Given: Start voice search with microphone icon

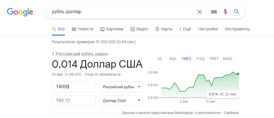Looking at the screenshot, I should (x=225, y=12).
